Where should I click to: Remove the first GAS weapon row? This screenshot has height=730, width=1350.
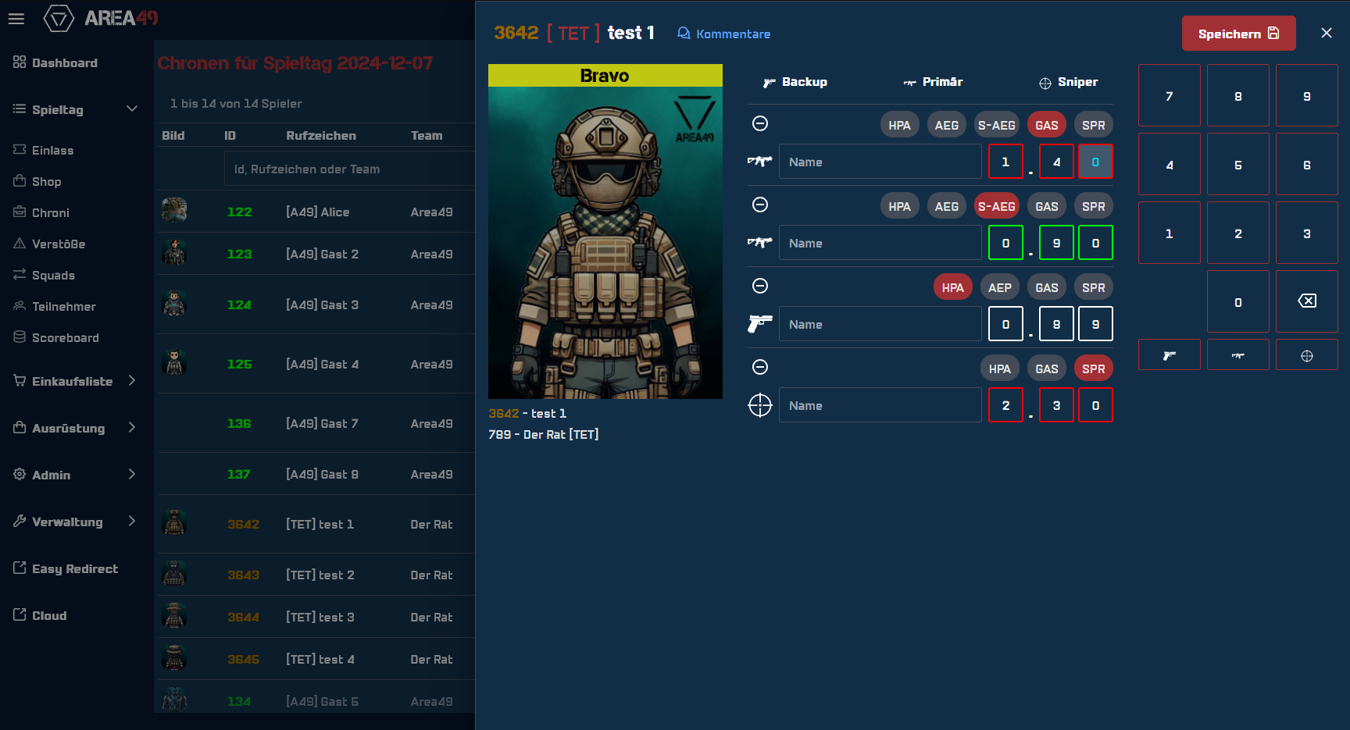(x=760, y=123)
